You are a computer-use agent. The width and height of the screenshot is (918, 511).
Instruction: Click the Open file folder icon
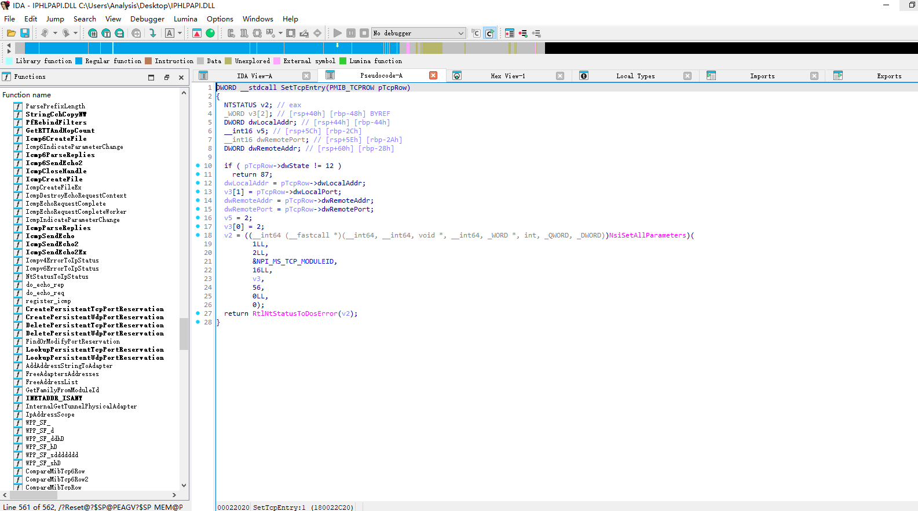11,33
